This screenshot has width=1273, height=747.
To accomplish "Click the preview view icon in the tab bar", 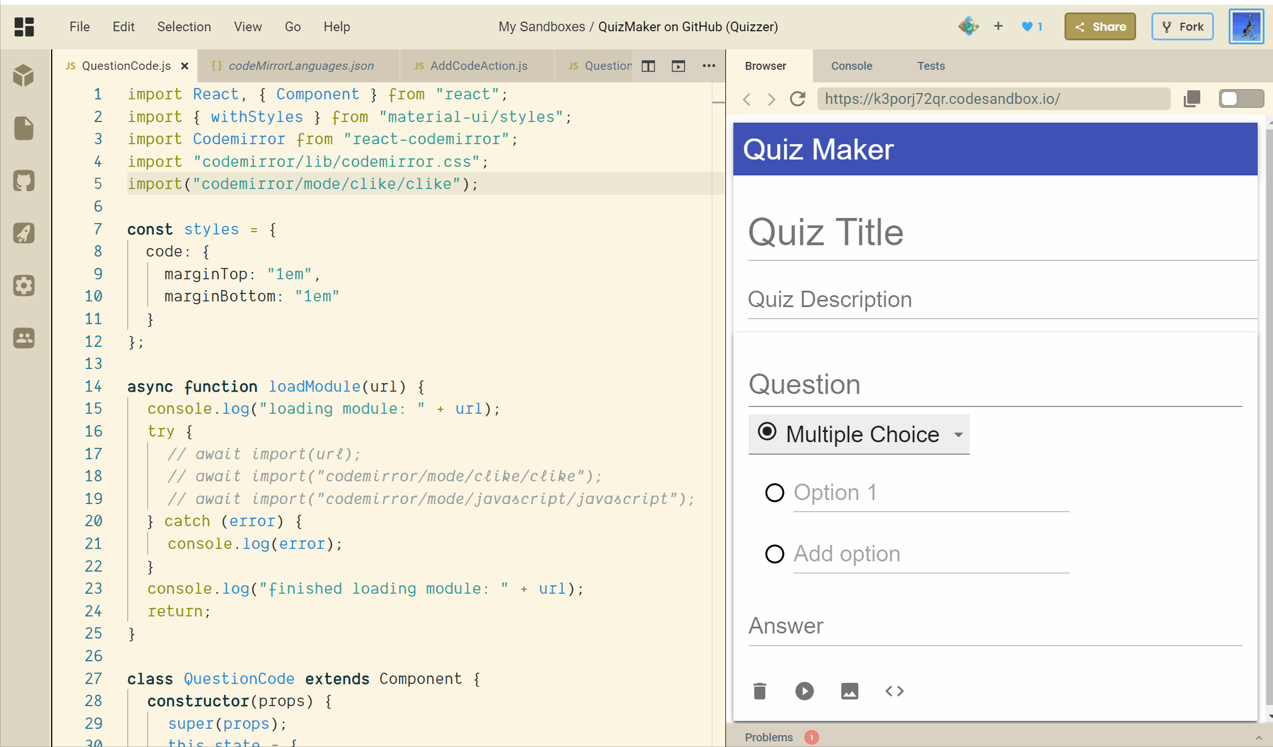I will click(x=678, y=66).
